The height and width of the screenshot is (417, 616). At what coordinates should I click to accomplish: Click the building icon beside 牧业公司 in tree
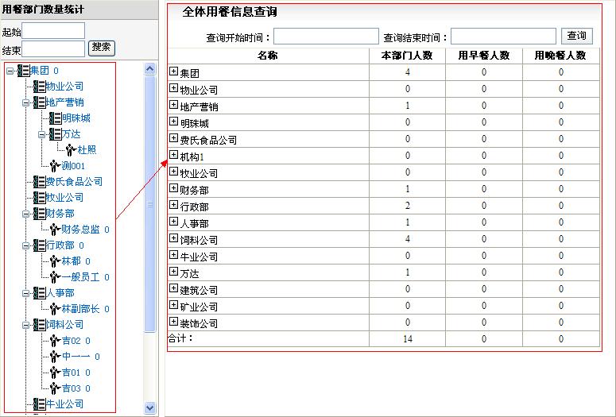(40, 198)
